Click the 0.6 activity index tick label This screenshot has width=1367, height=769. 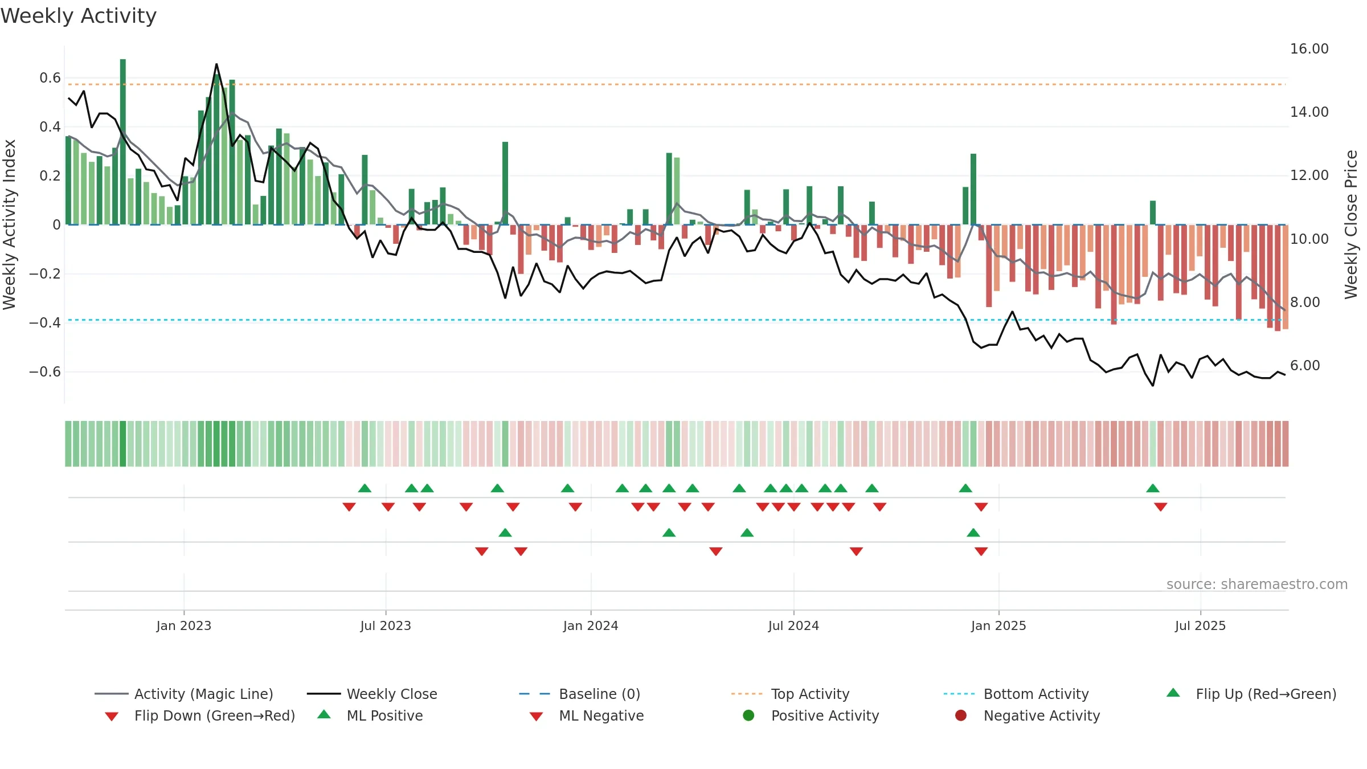pos(50,78)
